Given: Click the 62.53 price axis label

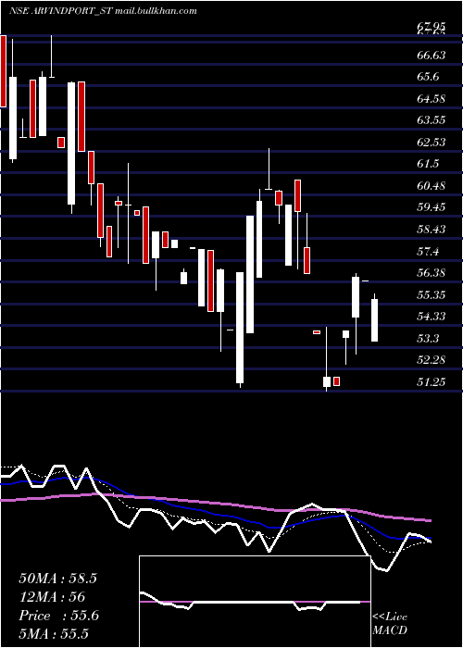Looking at the screenshot, I should pos(432,143).
